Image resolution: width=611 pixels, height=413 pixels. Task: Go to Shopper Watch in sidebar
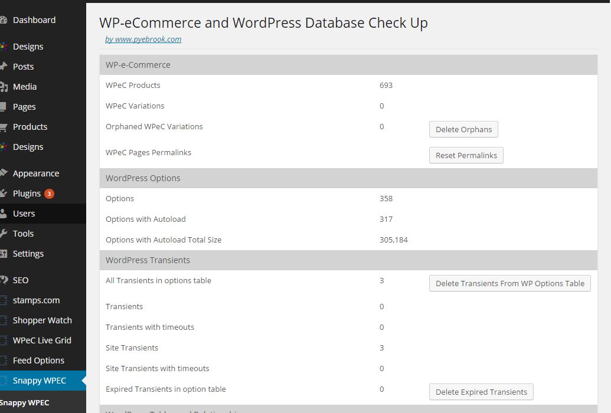(x=42, y=320)
